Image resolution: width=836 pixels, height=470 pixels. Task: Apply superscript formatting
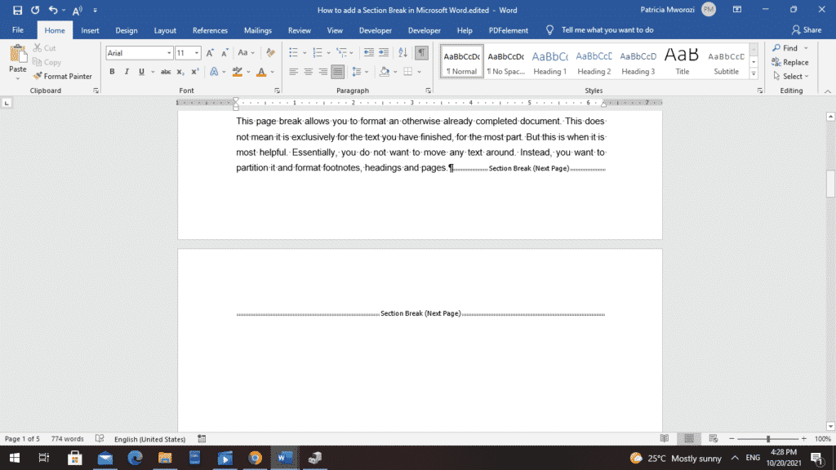point(195,72)
